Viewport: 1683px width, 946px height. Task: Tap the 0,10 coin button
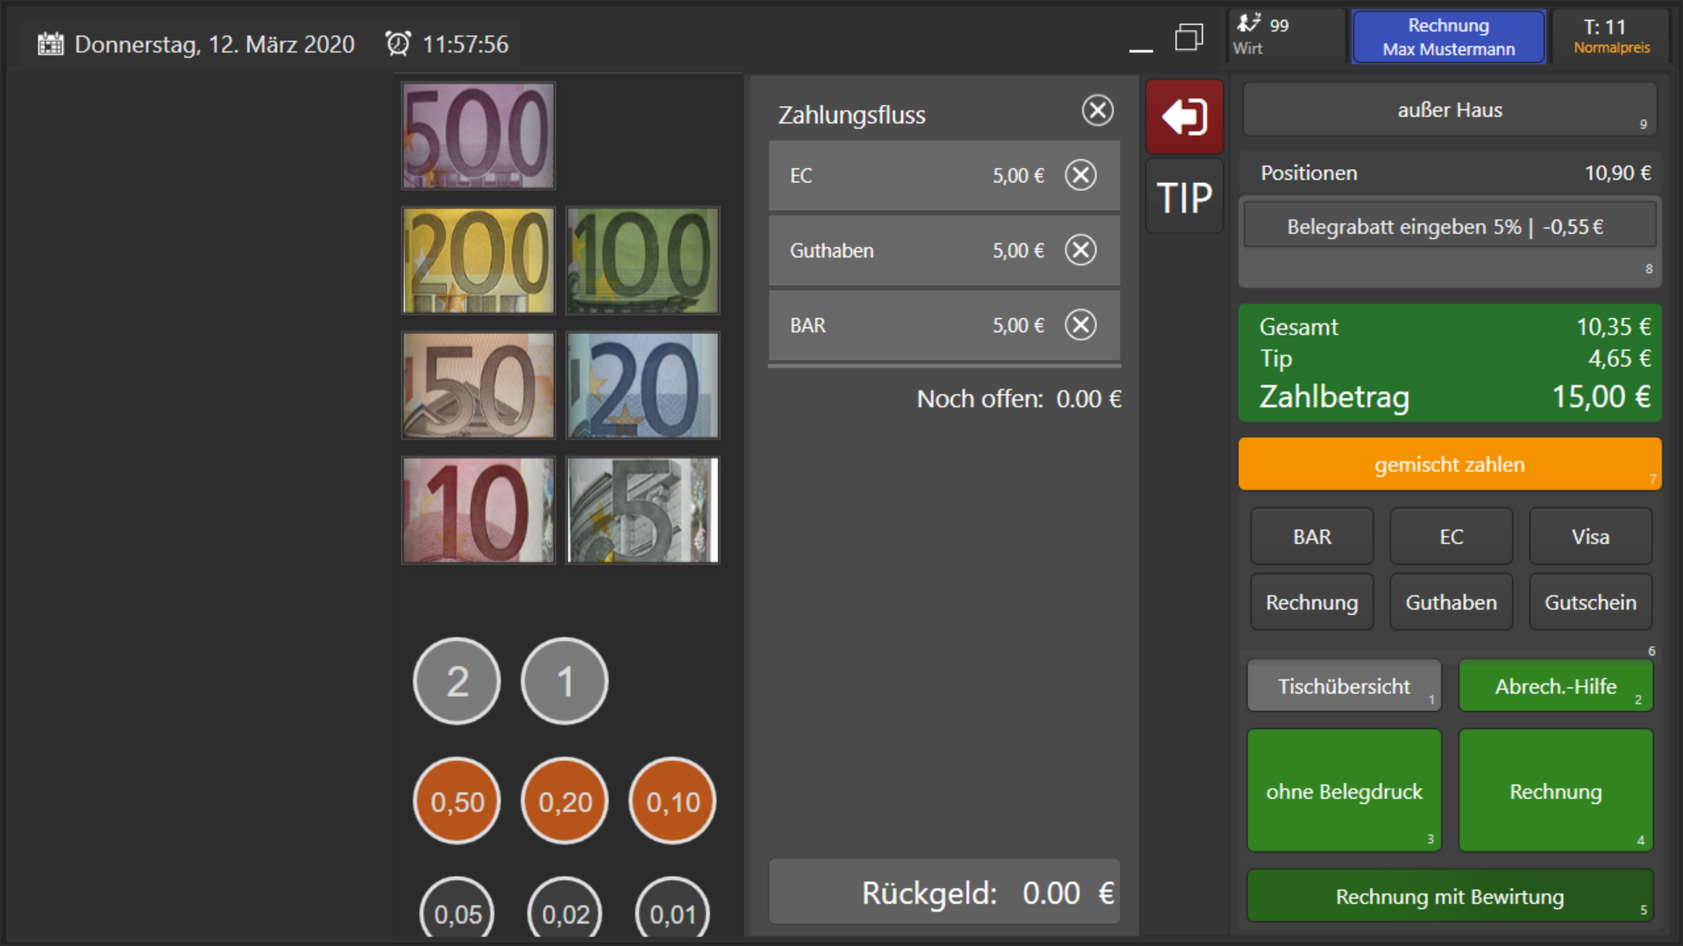(x=672, y=801)
